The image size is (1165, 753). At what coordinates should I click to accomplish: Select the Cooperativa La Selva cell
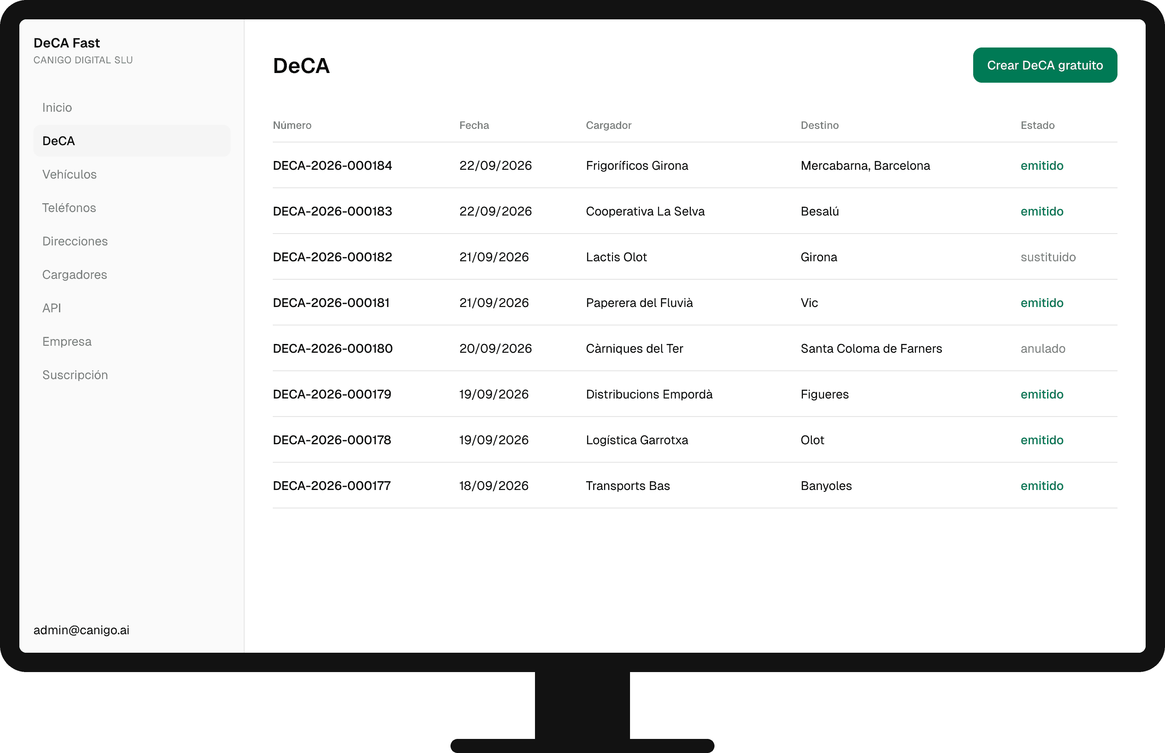tap(645, 211)
